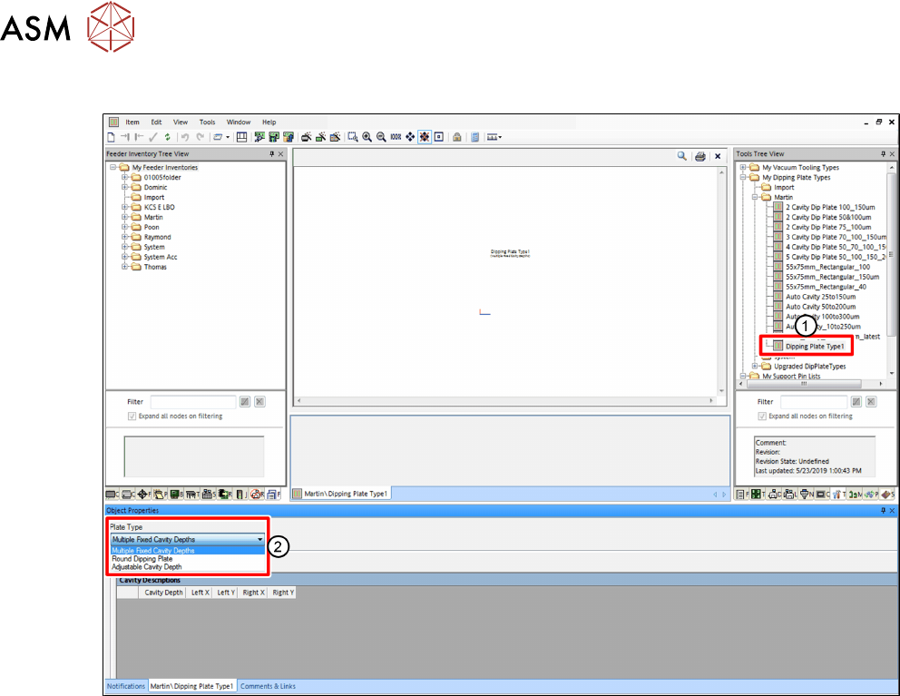Click the search magnifier in center view
This screenshot has width=900, height=696.
(x=682, y=155)
